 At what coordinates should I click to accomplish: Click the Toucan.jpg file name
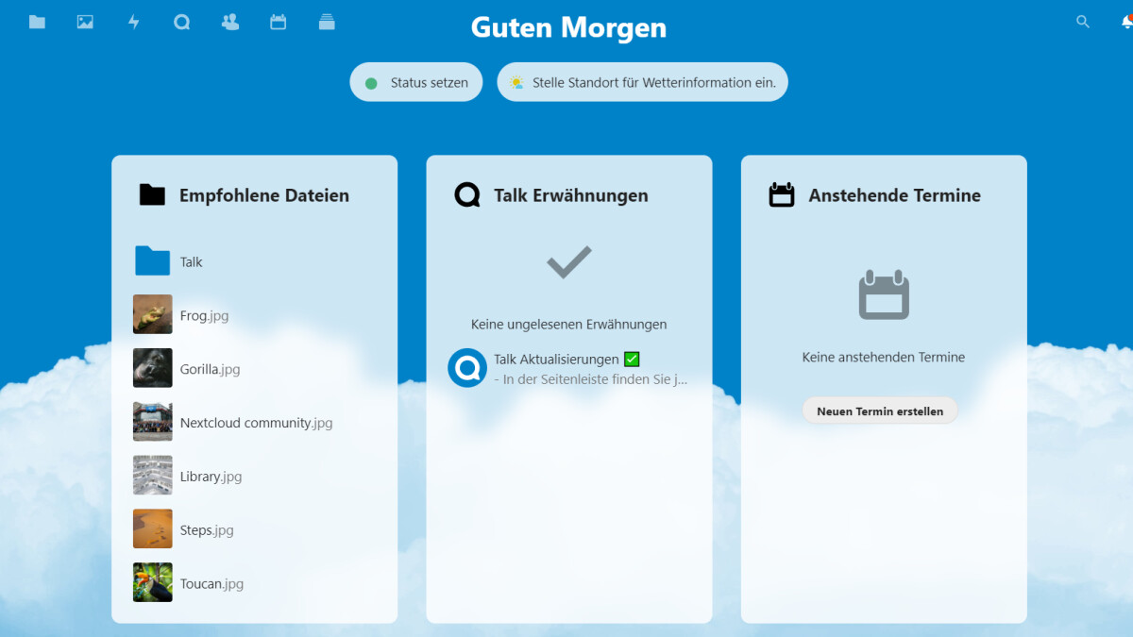(x=212, y=584)
